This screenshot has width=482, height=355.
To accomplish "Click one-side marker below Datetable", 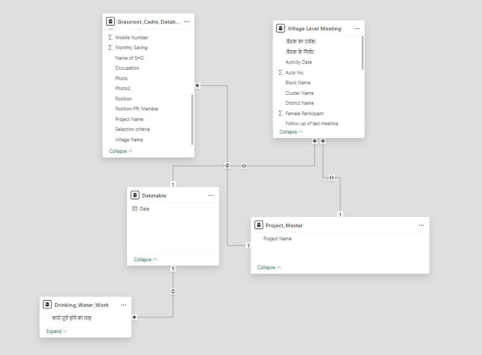I will (173, 269).
